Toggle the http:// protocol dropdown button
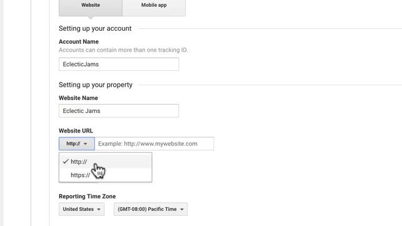This screenshot has width=402, height=226. tap(77, 144)
